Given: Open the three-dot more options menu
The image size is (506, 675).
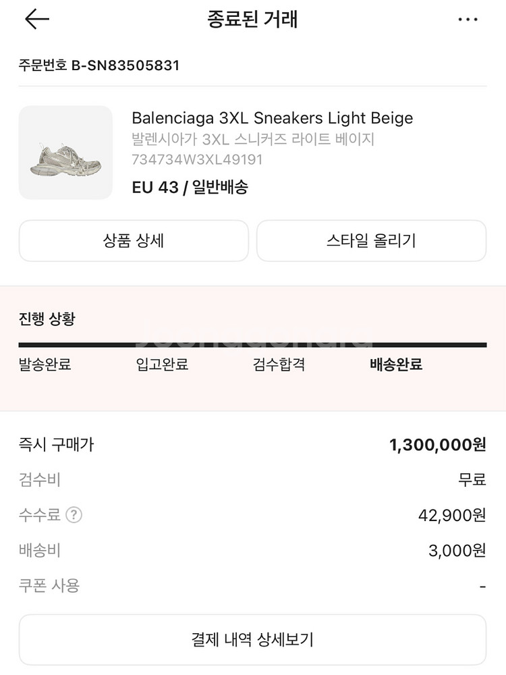Looking at the screenshot, I should coord(468,20).
